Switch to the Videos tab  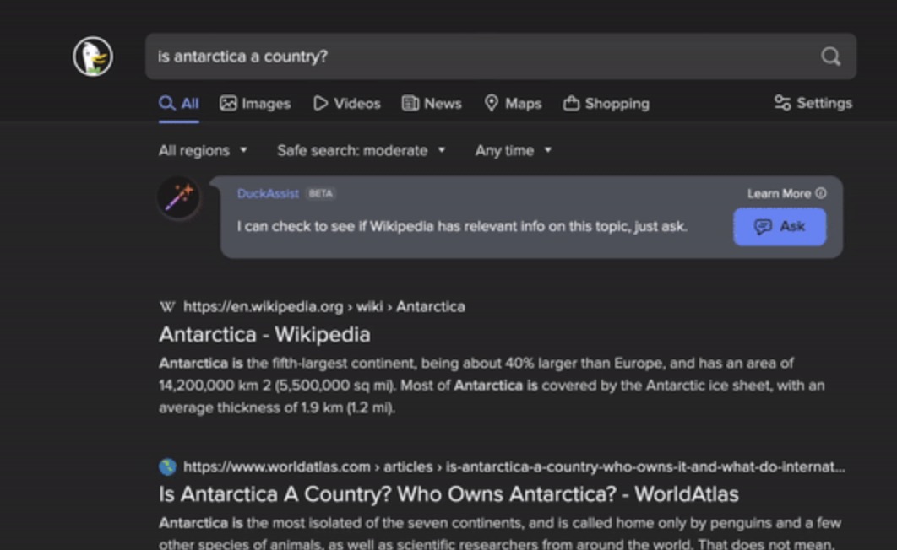click(x=346, y=104)
